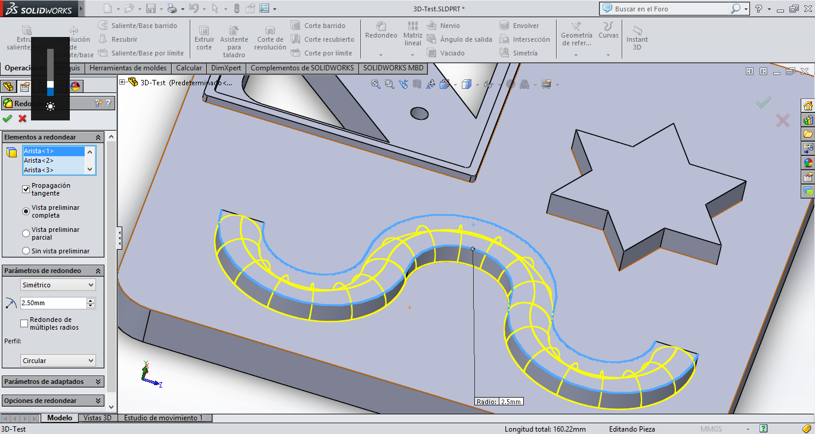This screenshot has height=434, width=815.
Task: Click the Open file folder icon
Action: click(129, 8)
